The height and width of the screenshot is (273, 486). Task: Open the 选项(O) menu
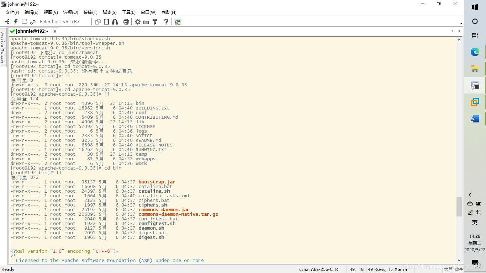click(70, 12)
